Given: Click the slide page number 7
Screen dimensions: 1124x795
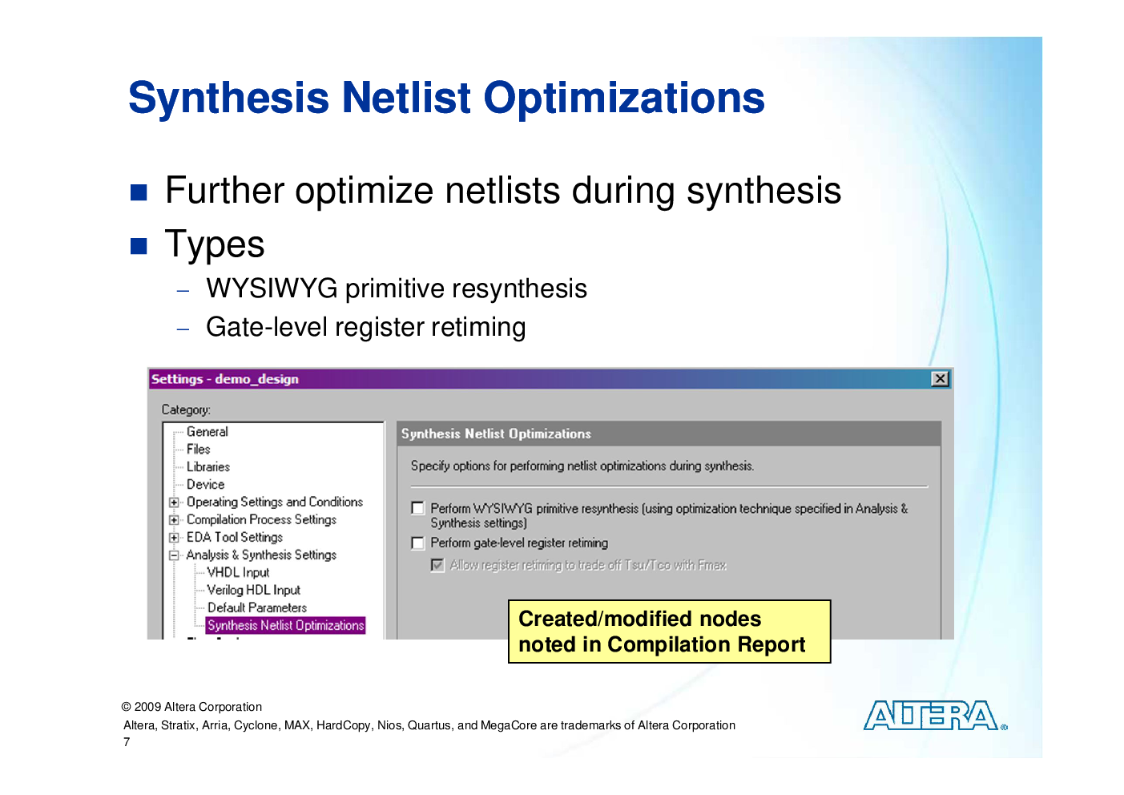Looking at the screenshot, I should pyautogui.click(x=127, y=743).
